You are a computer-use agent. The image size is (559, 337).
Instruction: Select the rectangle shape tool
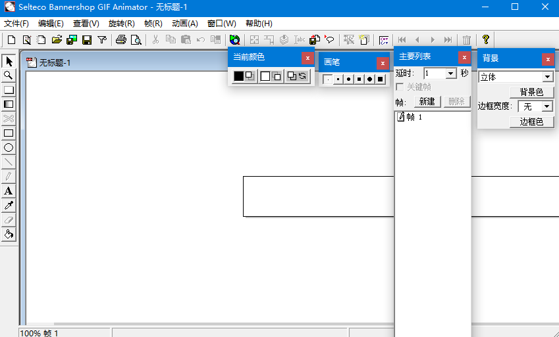tap(9, 133)
